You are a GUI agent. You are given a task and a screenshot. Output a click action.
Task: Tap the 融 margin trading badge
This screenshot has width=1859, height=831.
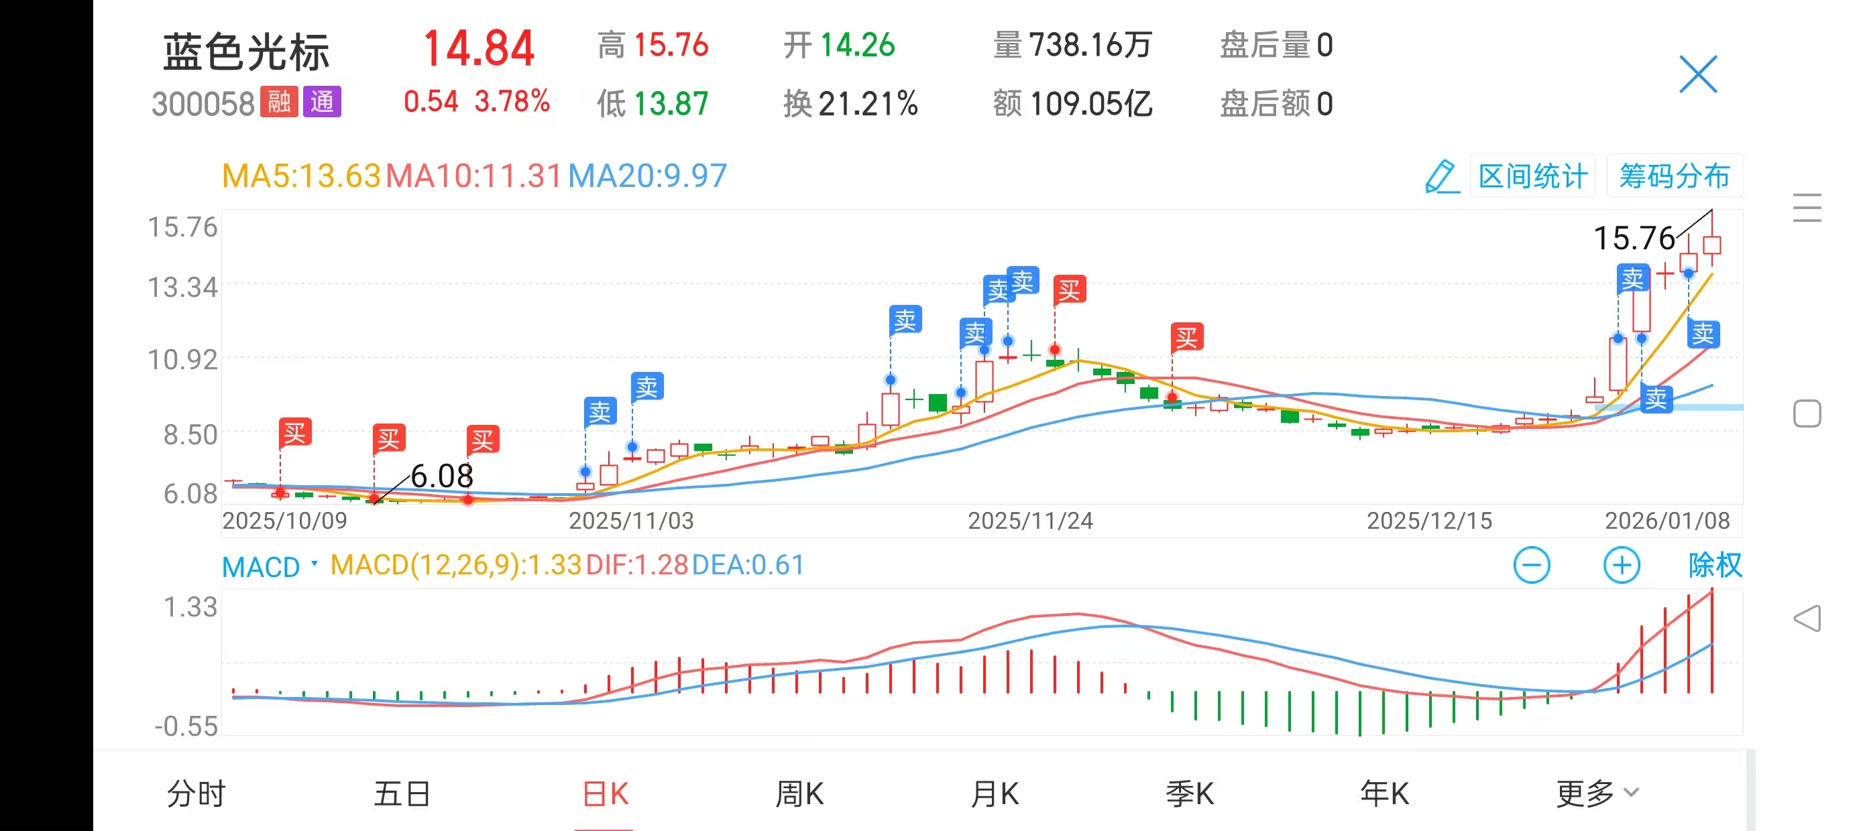coord(278,103)
